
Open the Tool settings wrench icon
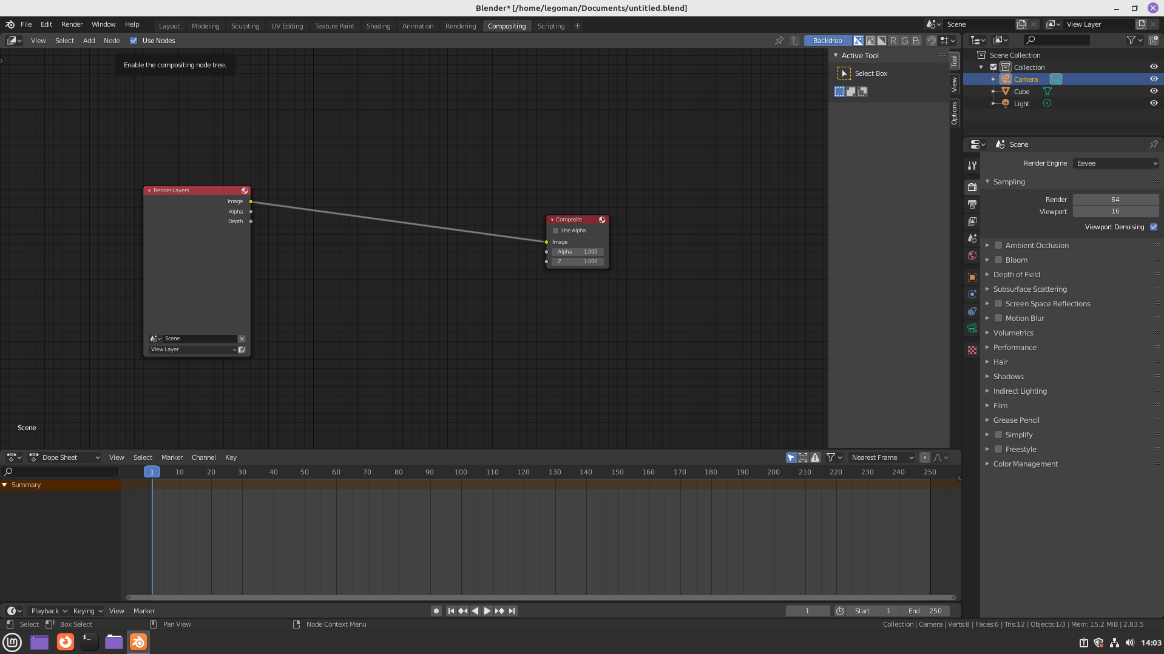972,166
